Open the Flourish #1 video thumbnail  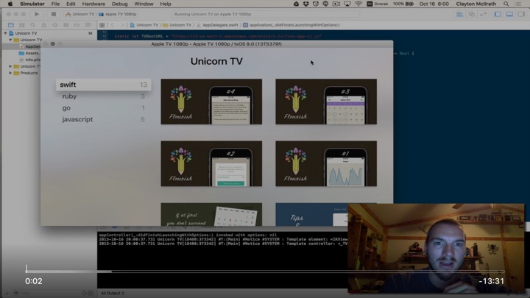pos(326,163)
